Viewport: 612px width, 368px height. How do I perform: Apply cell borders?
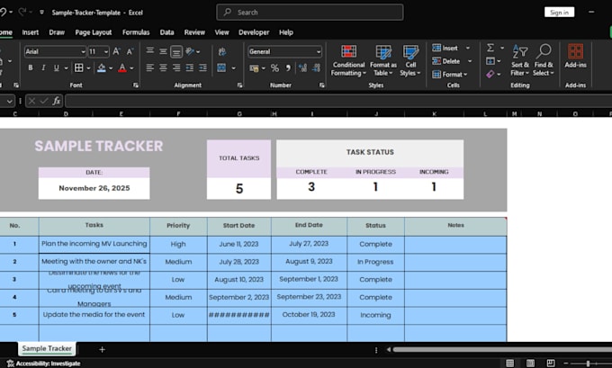79,67
